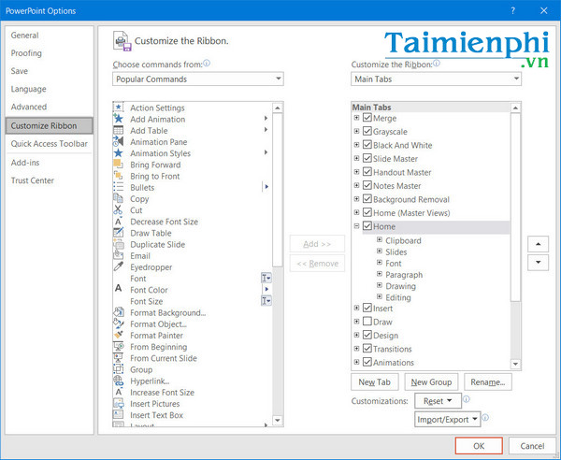Toggle the Animations tab checkbox
561x460 pixels.
[x=367, y=363]
